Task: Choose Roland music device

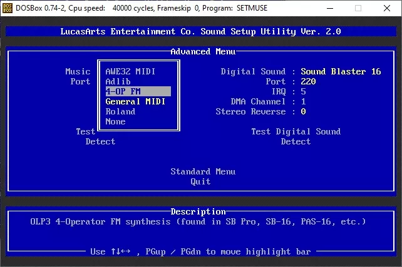Action: [x=120, y=111]
